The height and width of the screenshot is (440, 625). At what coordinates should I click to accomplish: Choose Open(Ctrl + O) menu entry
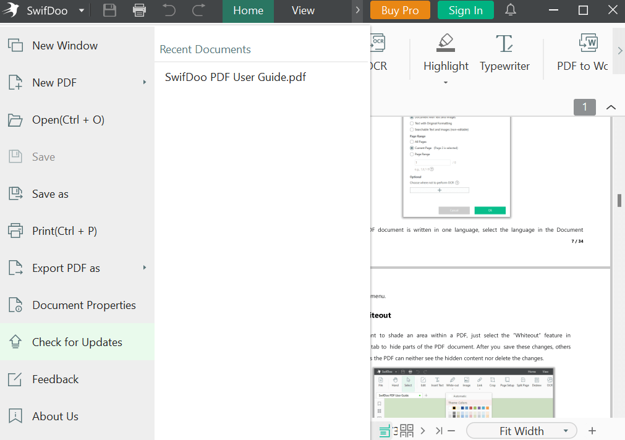point(77,119)
